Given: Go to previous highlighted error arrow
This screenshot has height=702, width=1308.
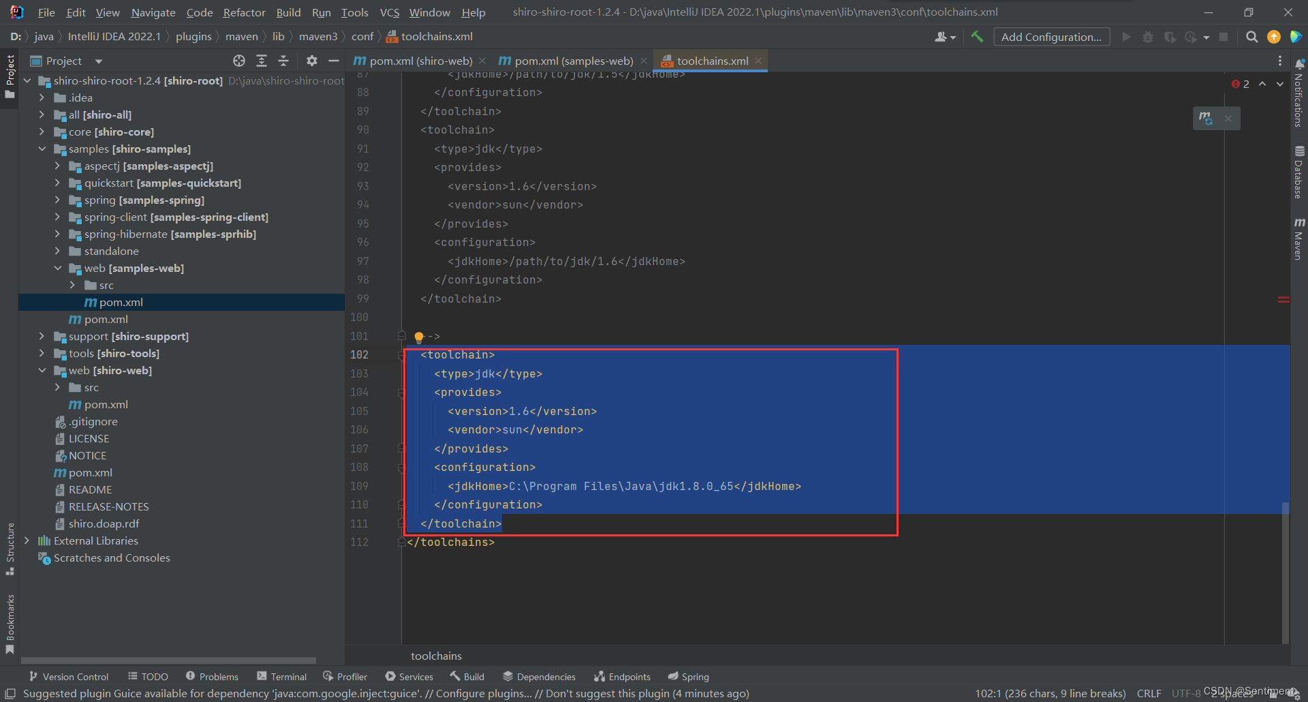Looking at the screenshot, I should coord(1262,84).
